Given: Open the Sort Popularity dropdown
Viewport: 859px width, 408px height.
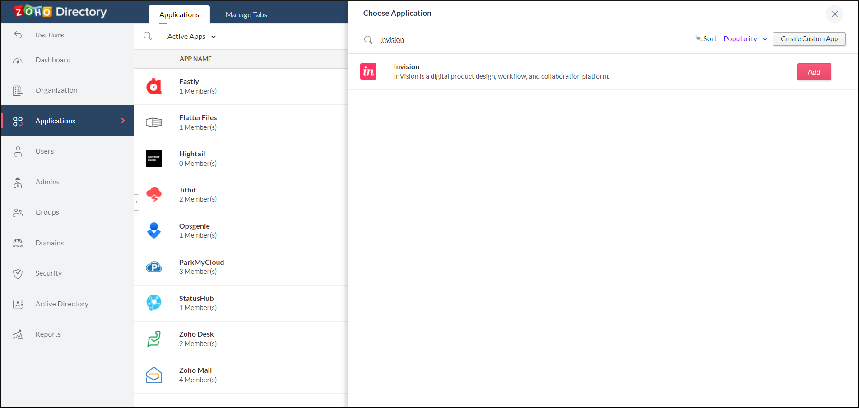Looking at the screenshot, I should click(x=745, y=39).
